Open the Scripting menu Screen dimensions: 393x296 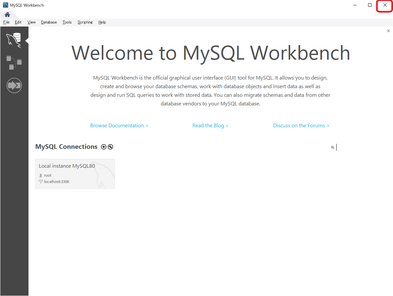(85, 22)
